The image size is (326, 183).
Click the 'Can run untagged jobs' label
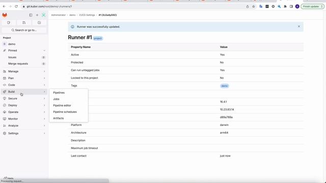pyautogui.click(x=85, y=70)
